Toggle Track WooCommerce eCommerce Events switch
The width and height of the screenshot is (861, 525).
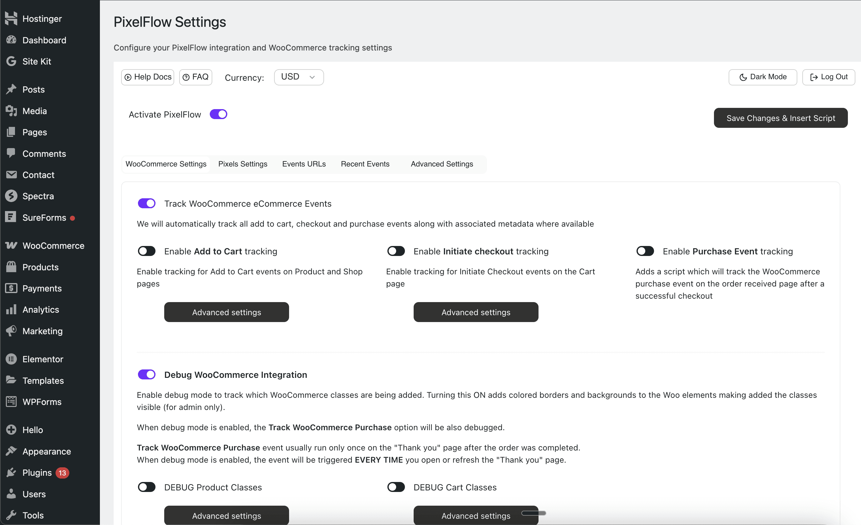pyautogui.click(x=147, y=204)
